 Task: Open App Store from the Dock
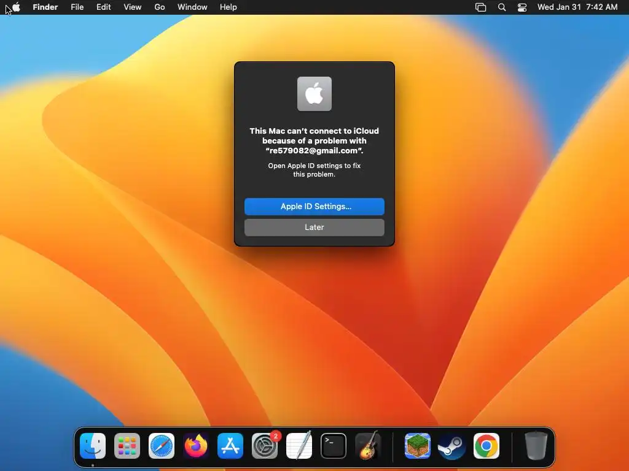[x=230, y=446]
